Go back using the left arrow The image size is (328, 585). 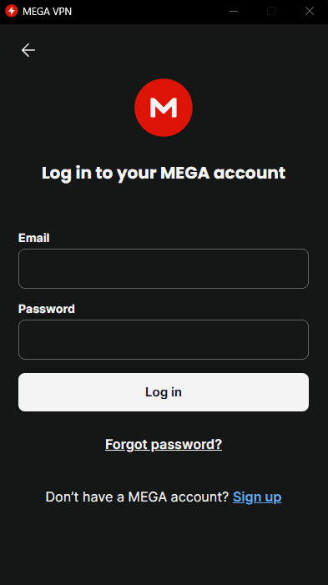point(28,50)
